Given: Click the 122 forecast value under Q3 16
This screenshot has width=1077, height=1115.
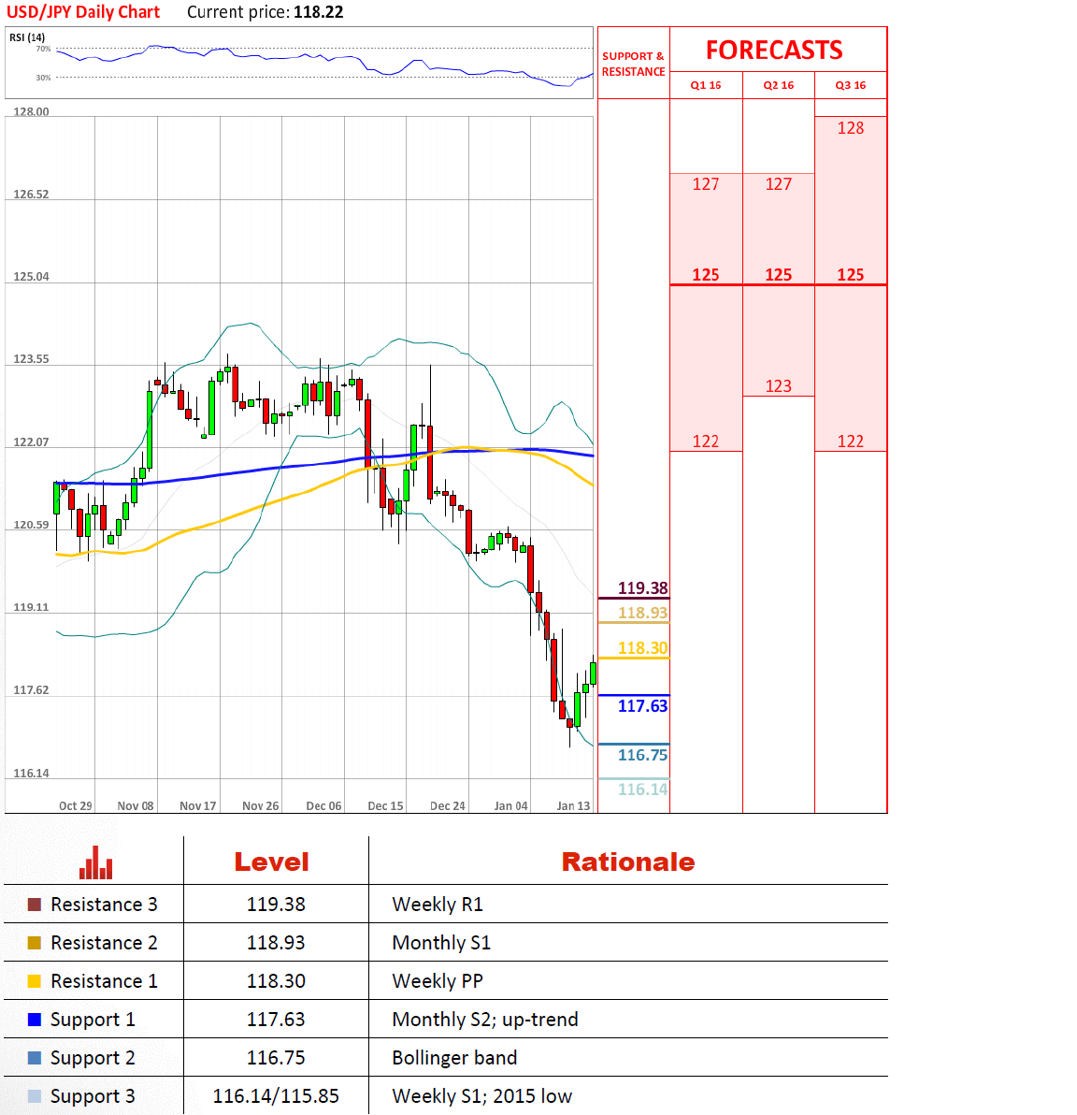Looking at the screenshot, I should pos(850,442).
